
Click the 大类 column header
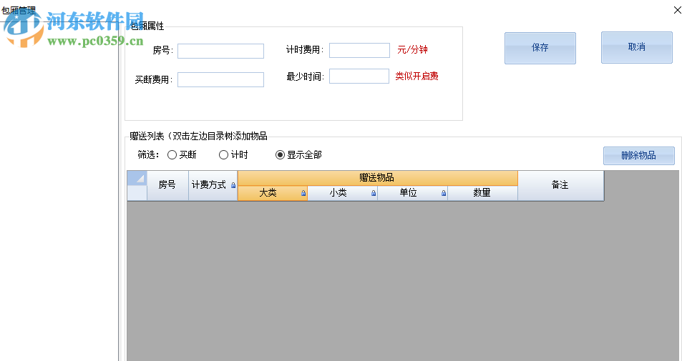[272, 193]
